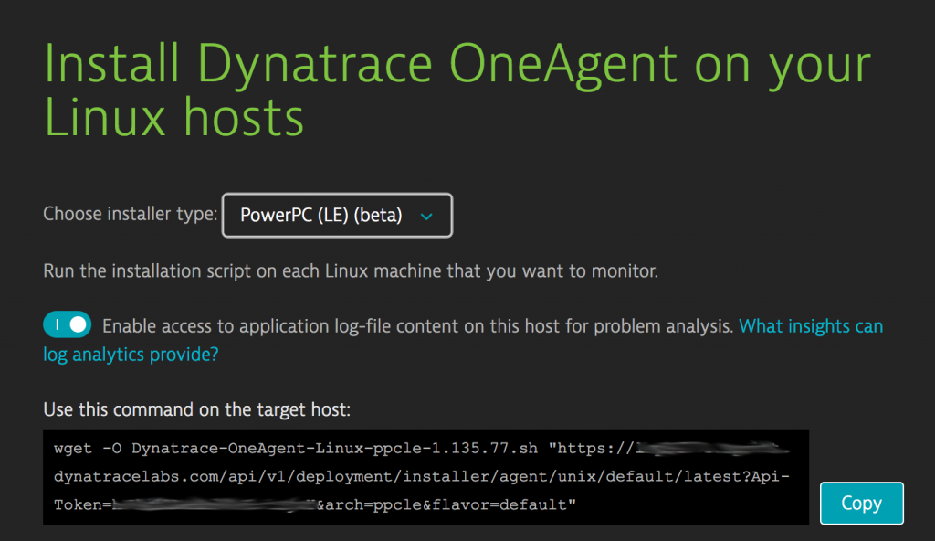
Task: Open the installer type dropdown showing PowerPC (LE) (beta)
Action: pos(337,215)
